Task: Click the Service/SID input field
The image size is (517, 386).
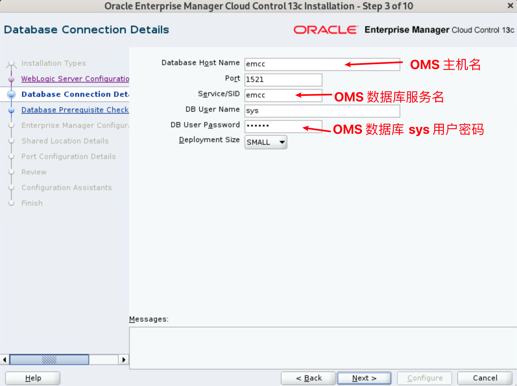Action: pyautogui.click(x=283, y=95)
